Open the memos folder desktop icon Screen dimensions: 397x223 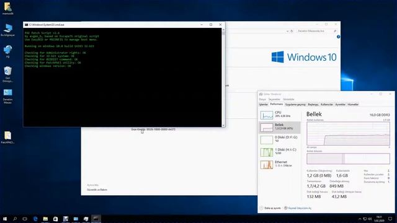(x=7, y=9)
